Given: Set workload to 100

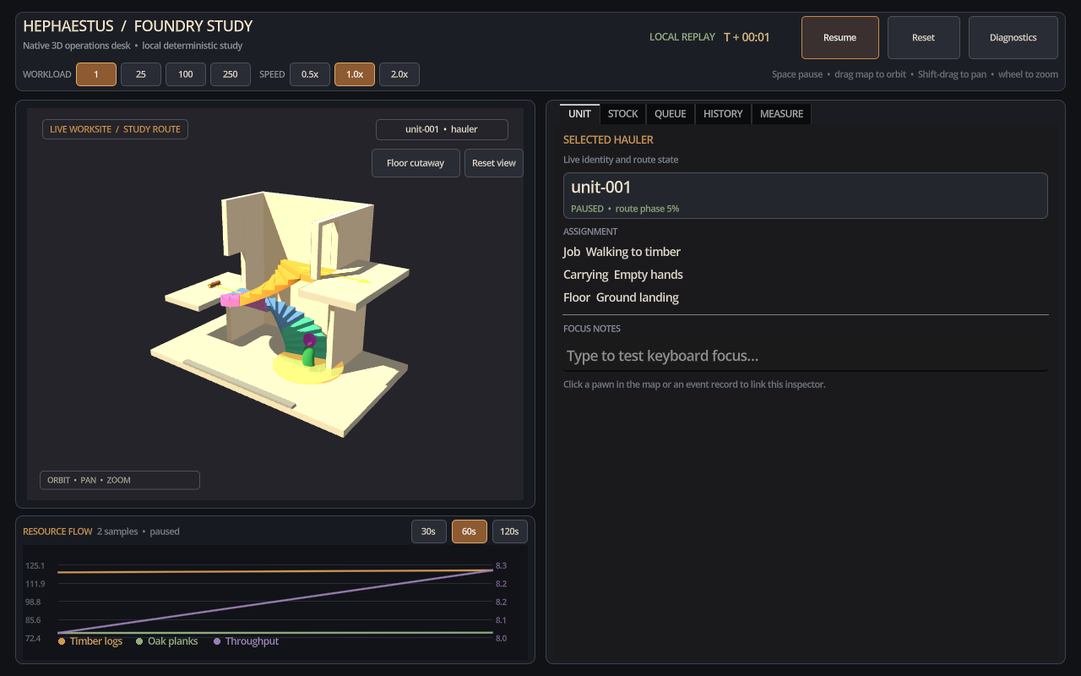Looking at the screenshot, I should (186, 74).
